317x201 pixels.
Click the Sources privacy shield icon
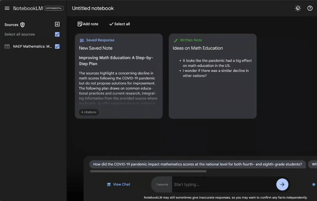click(22, 25)
